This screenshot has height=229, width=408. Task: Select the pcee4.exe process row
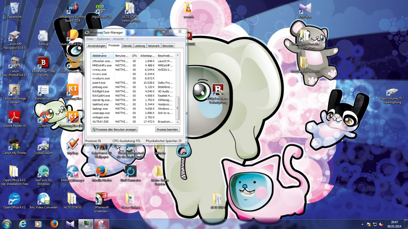pos(133,83)
